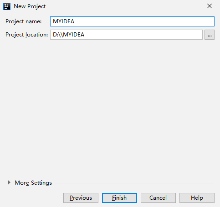
Task: Click the More Settings label text
Action: pyautogui.click(x=33, y=183)
